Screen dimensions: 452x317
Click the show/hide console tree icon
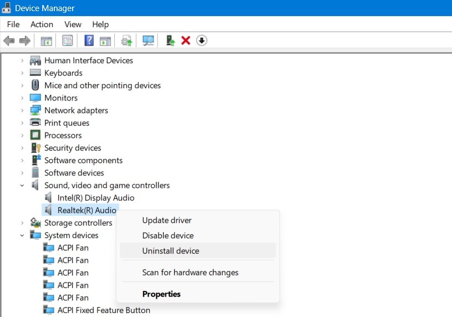pos(46,41)
